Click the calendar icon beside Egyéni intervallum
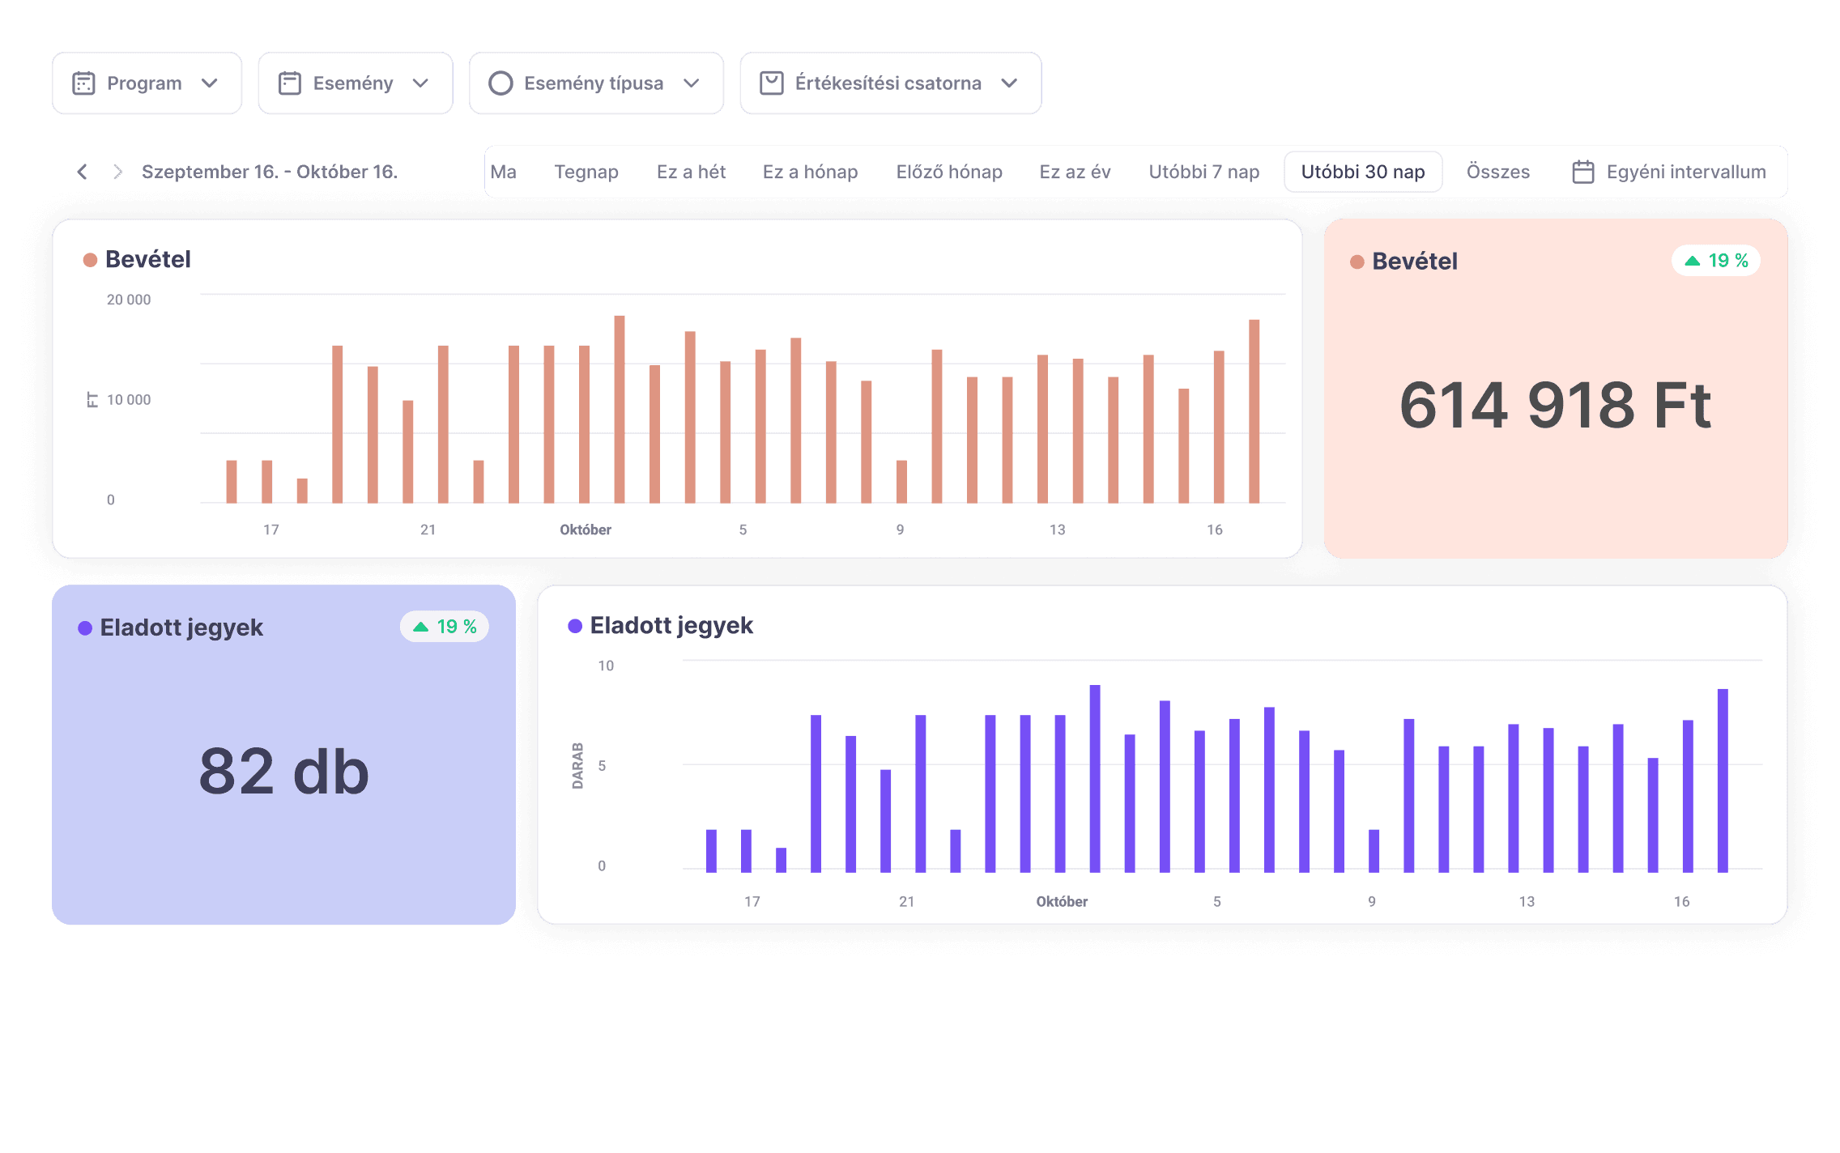This screenshot has width=1840, height=1153. (x=1582, y=172)
